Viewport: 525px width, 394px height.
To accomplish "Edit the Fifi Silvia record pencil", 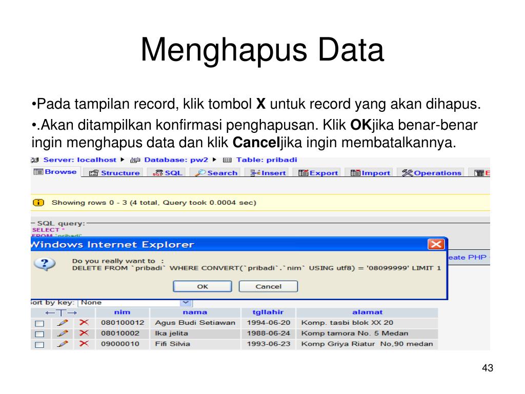I will tap(62, 344).
